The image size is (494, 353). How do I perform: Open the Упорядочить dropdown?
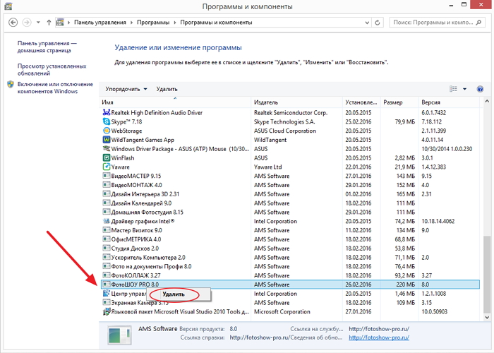coord(126,89)
